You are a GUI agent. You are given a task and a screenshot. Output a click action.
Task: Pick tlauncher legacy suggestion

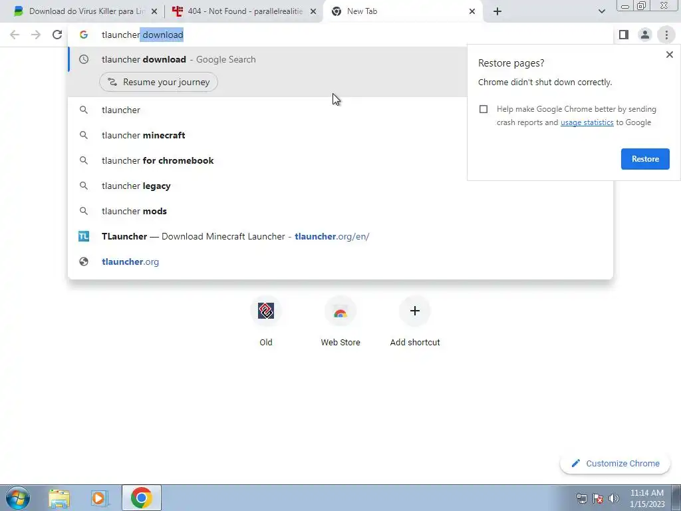340,186
